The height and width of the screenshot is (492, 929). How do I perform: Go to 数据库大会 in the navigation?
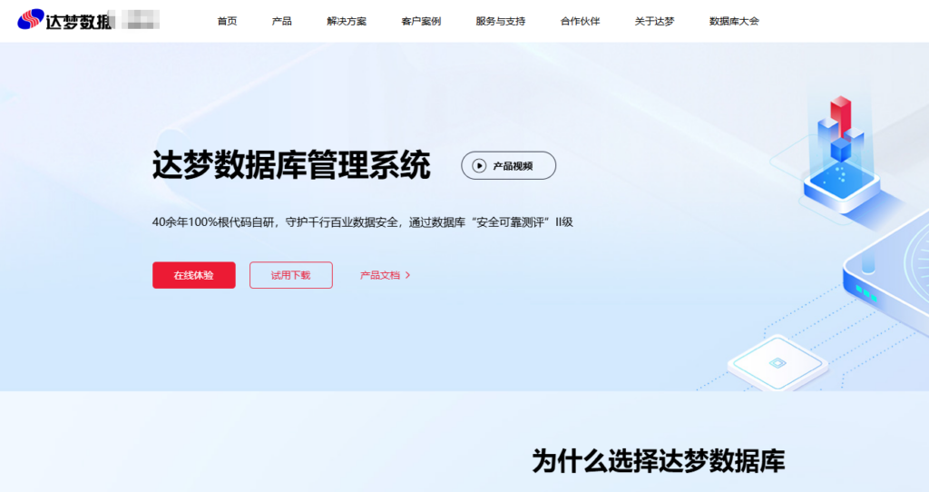[x=734, y=22]
